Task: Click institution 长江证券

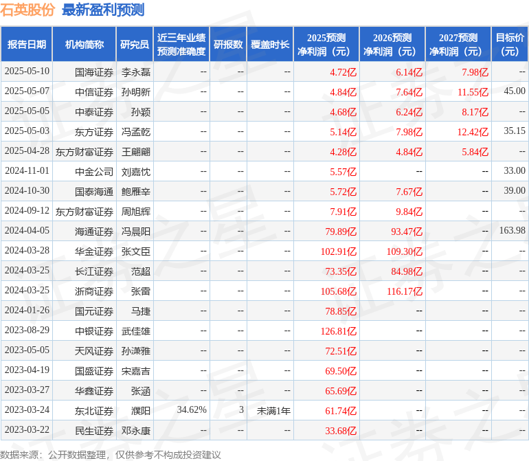Action: [x=94, y=271]
